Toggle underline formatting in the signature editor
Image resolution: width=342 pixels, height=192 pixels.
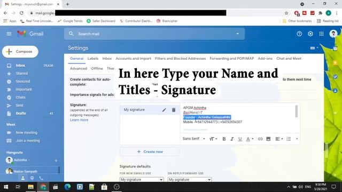[240, 139]
